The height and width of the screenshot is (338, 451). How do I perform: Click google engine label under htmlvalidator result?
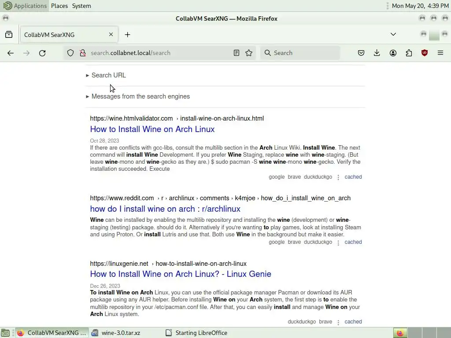[x=277, y=177]
